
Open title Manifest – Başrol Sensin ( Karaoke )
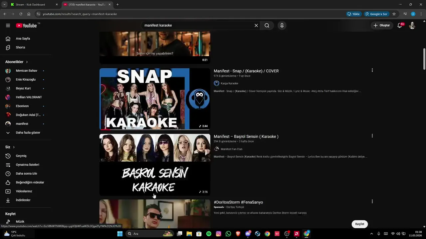coord(246,136)
